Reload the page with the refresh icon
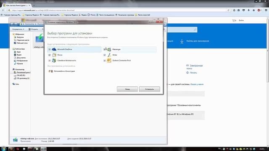Viewport: 269px width, 151px height. point(228,10)
